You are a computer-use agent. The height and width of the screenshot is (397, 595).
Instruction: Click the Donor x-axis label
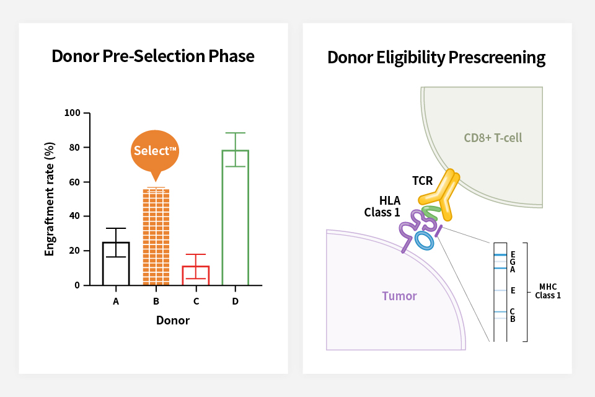[x=172, y=321]
